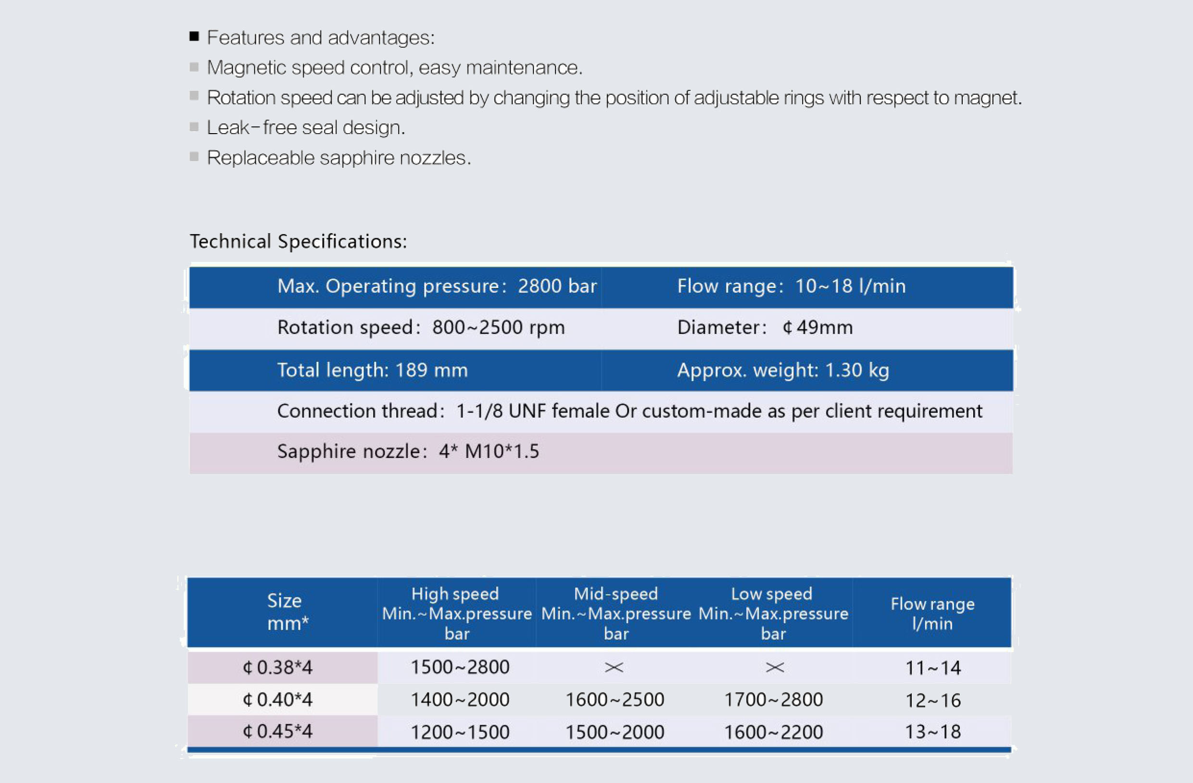
Task: Click the Connection thread 1-1/8 UNF row
Action: coord(601,412)
